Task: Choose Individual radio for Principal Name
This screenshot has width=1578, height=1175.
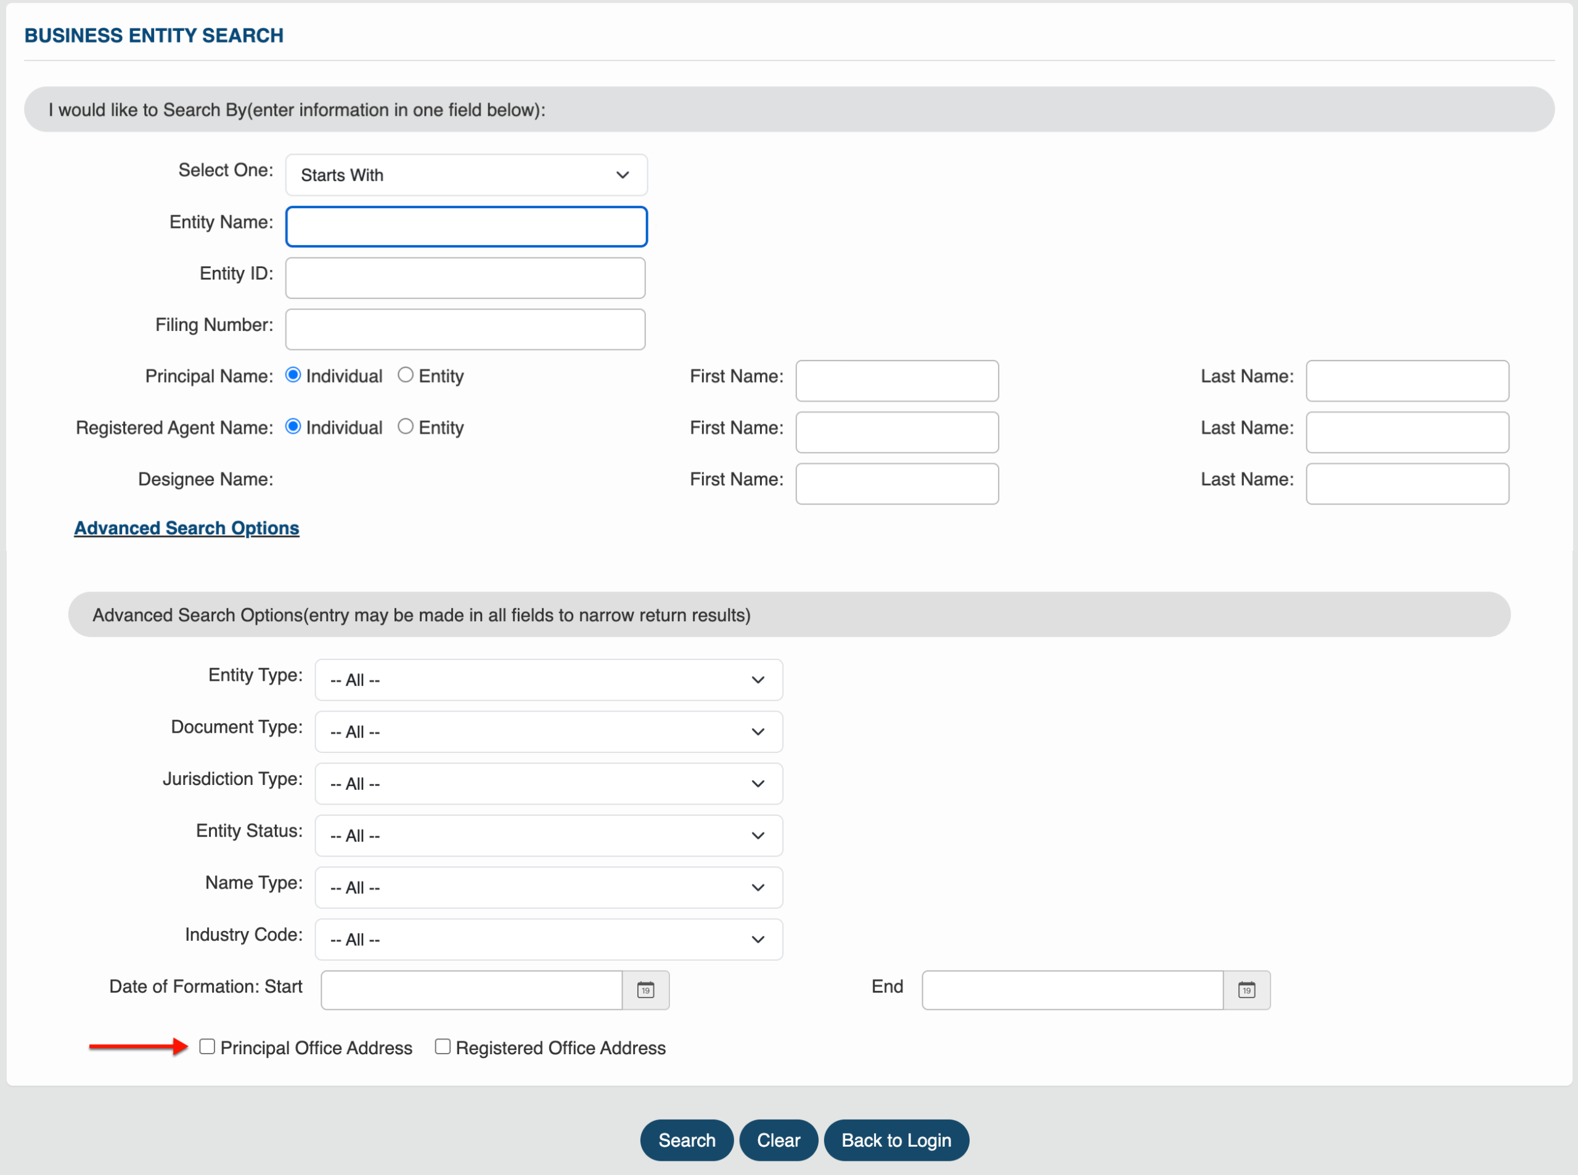Action: pyautogui.click(x=293, y=375)
